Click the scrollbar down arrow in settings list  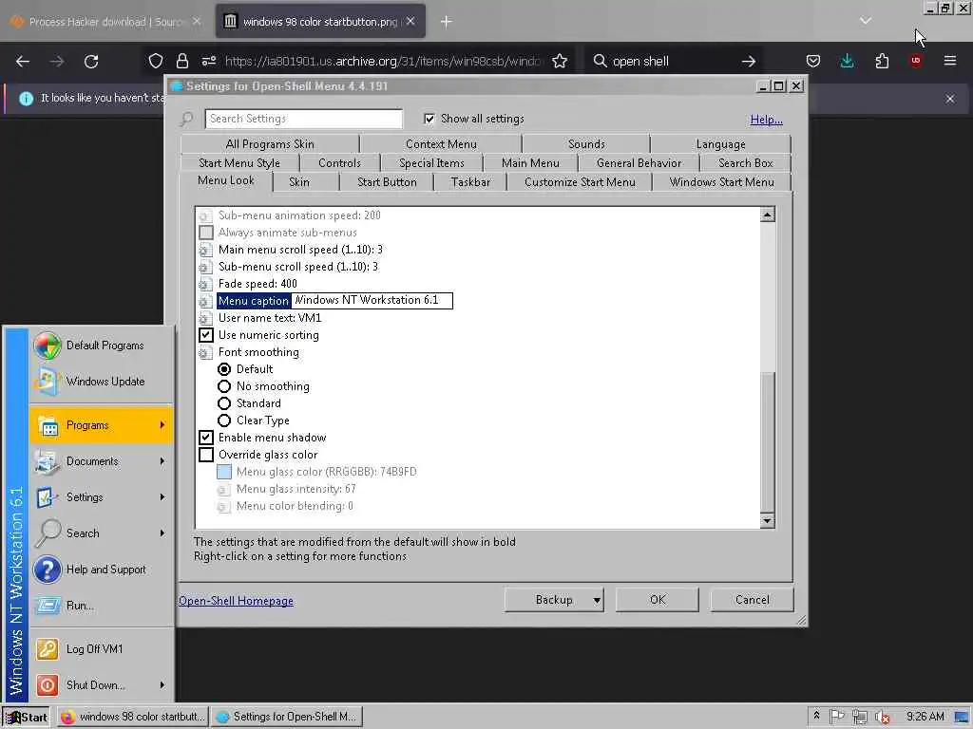point(768,521)
